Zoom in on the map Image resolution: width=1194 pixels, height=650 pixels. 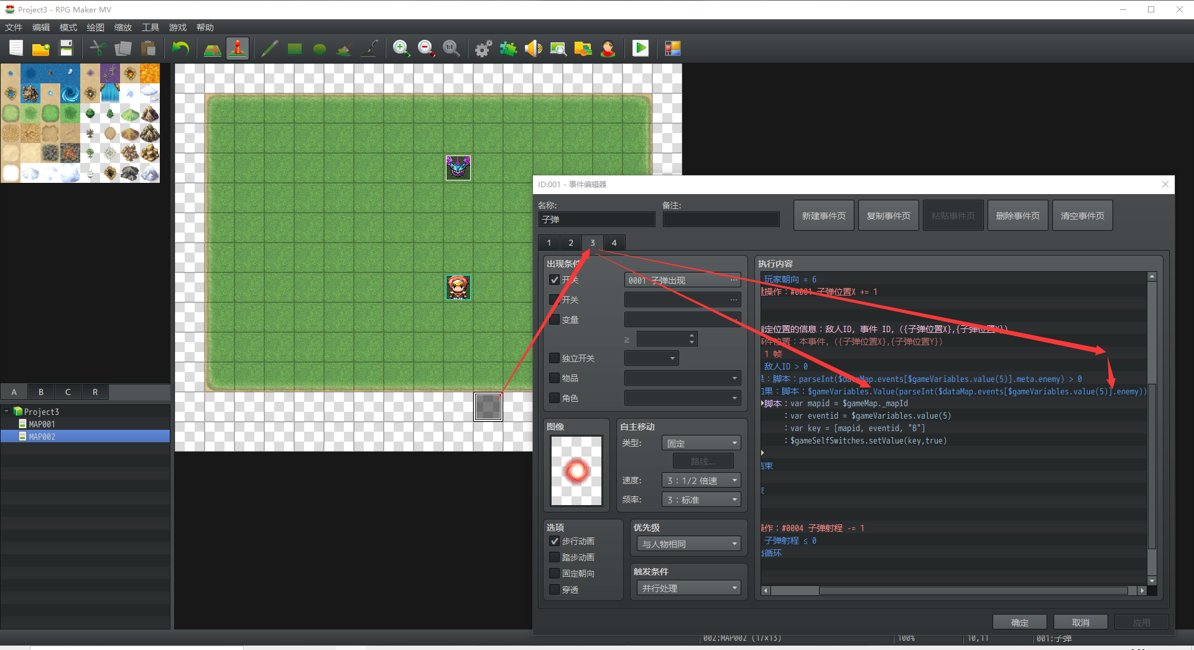[x=402, y=48]
